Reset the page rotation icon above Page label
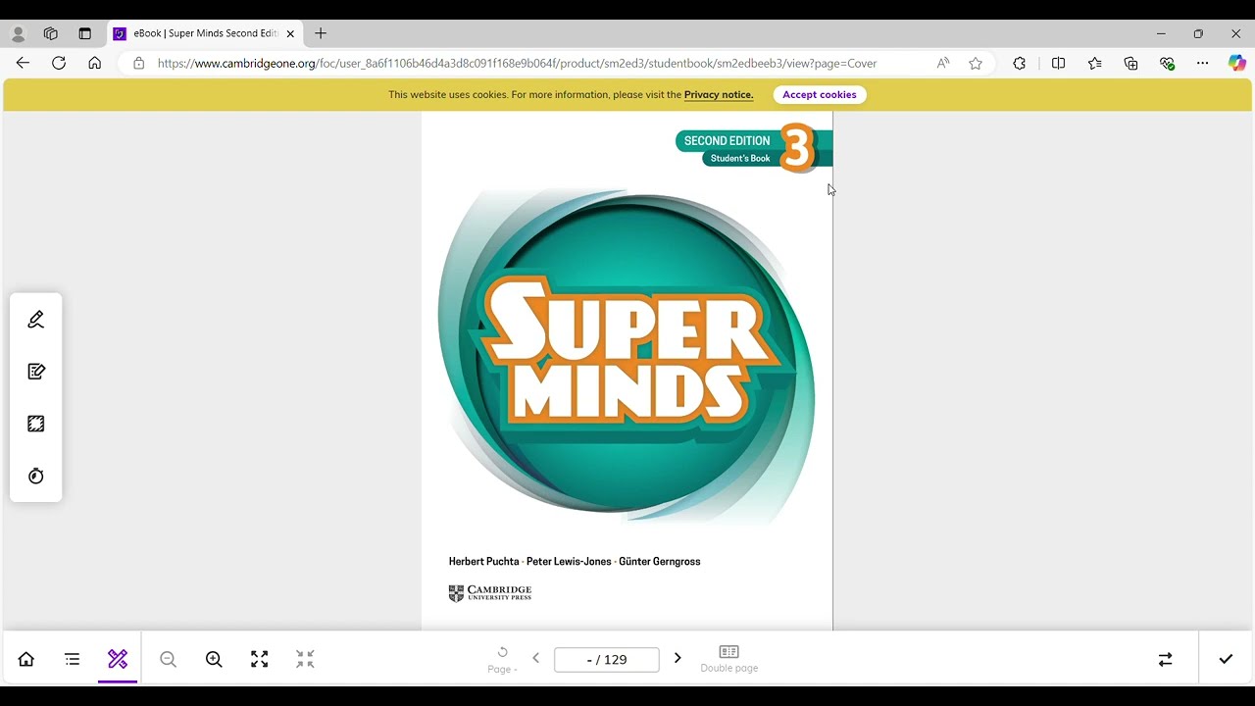 503,652
